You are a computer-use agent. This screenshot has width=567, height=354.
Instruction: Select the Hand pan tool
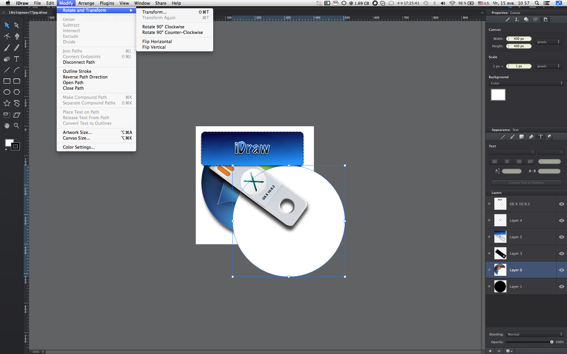pyautogui.click(x=7, y=126)
